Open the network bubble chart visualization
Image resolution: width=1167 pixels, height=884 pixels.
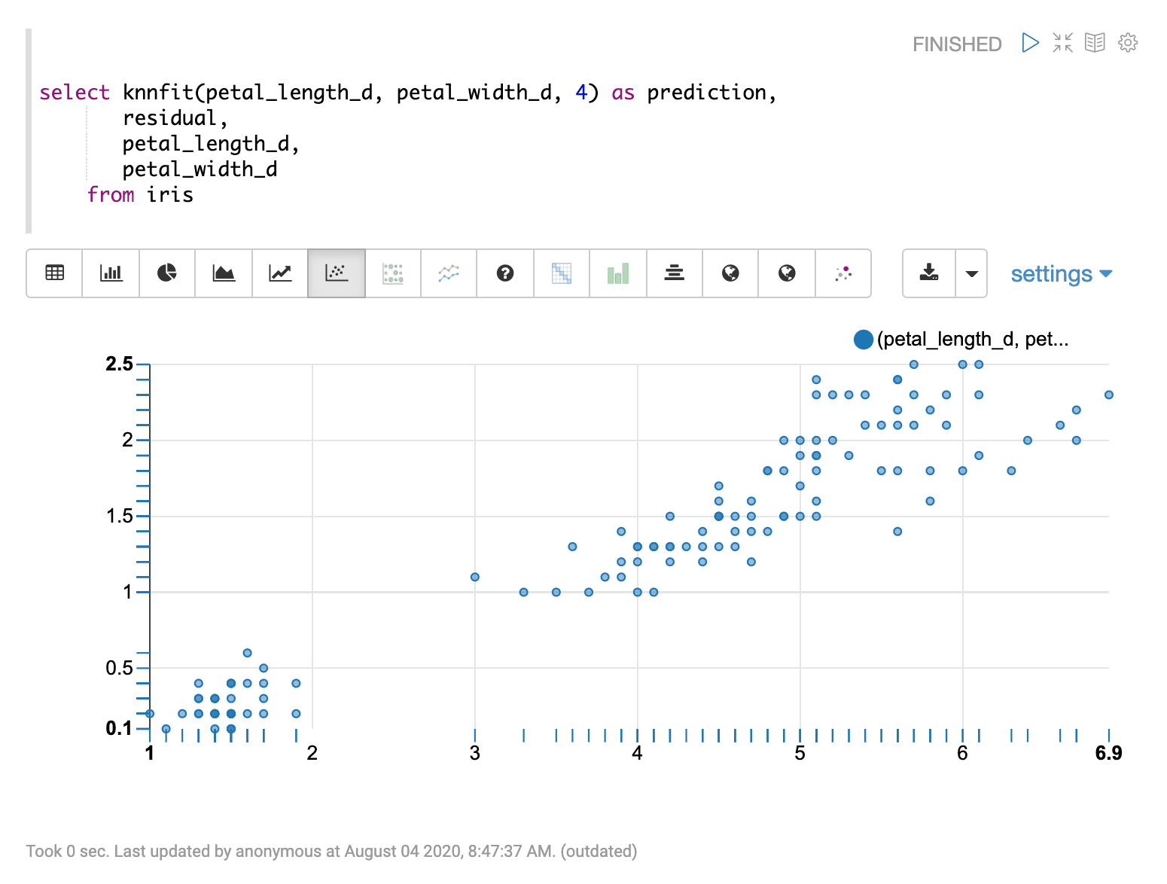point(842,273)
